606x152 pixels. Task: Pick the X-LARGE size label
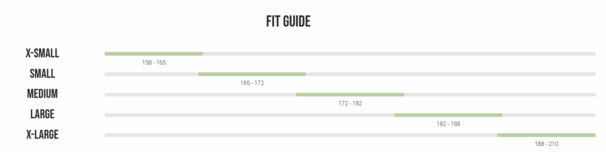(x=42, y=135)
